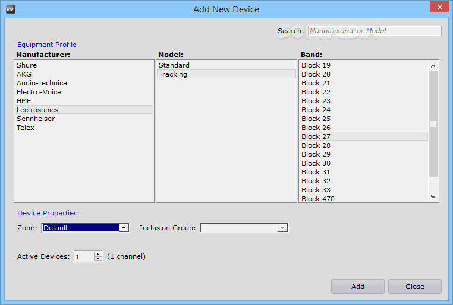The width and height of the screenshot is (453, 305).
Task: Select Shure in the Manufacturer list
Action: (x=84, y=65)
